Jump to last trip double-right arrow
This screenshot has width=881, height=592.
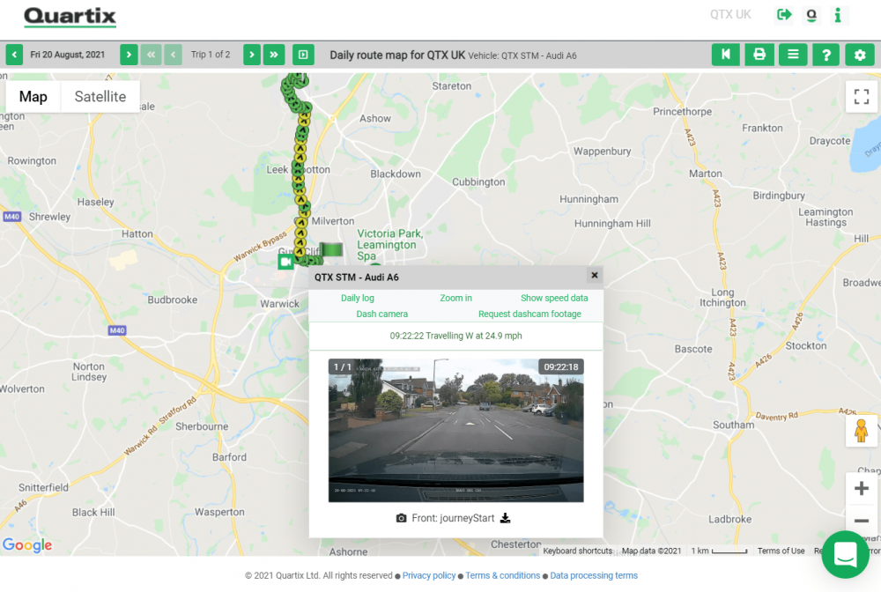pos(274,55)
